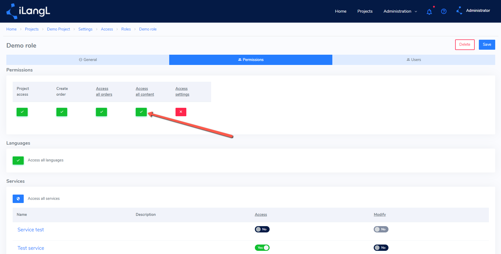Uncheck the Create order permission
The width and height of the screenshot is (501, 254).
[62, 112]
